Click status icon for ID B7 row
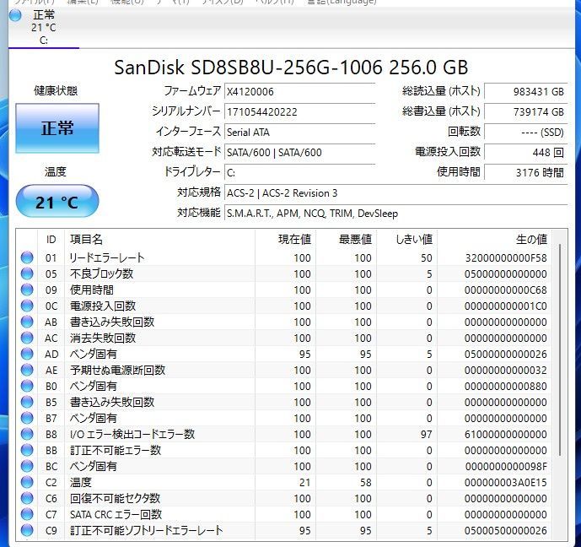This screenshot has width=581, height=547. [27, 418]
